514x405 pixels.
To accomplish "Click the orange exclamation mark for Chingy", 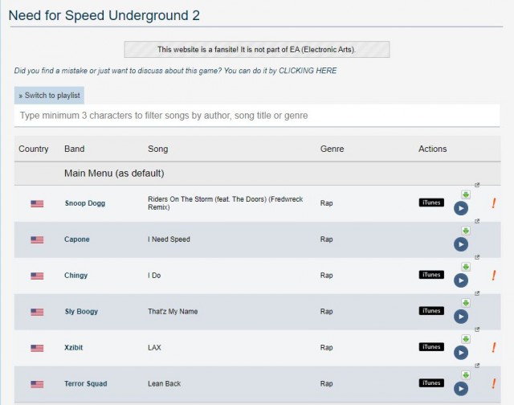I will point(494,276).
